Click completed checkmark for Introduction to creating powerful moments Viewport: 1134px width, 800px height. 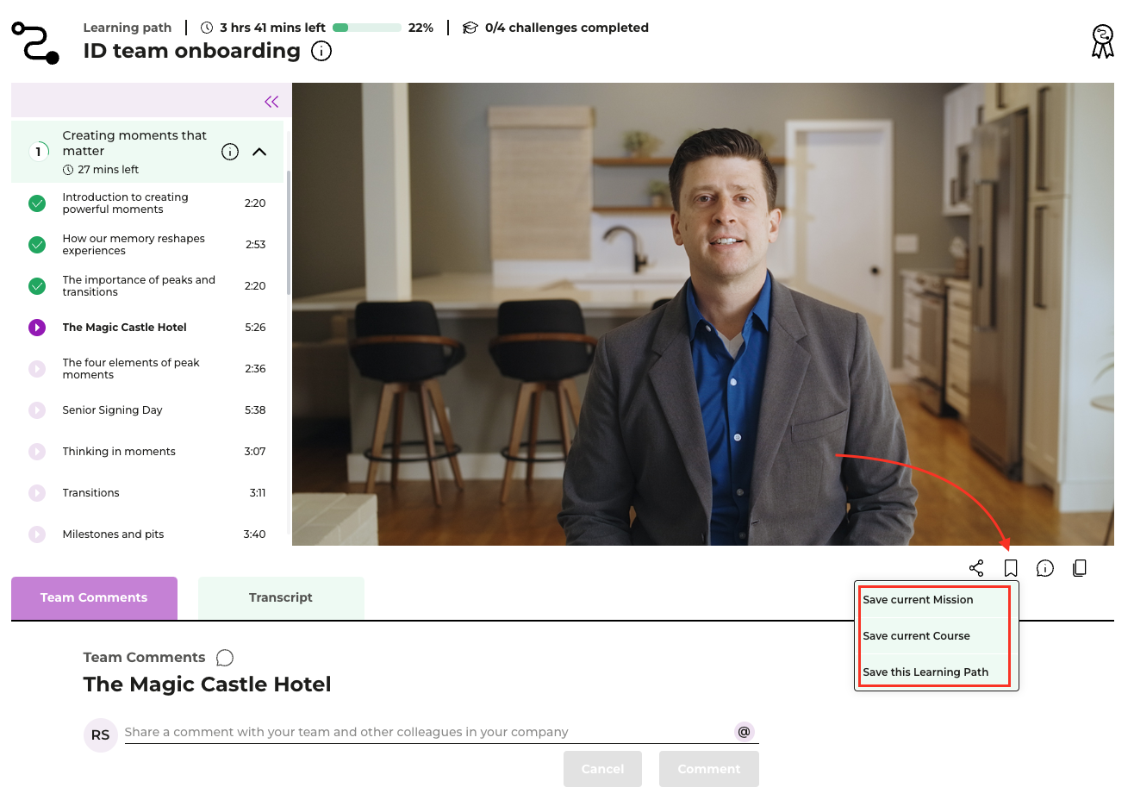[37, 203]
